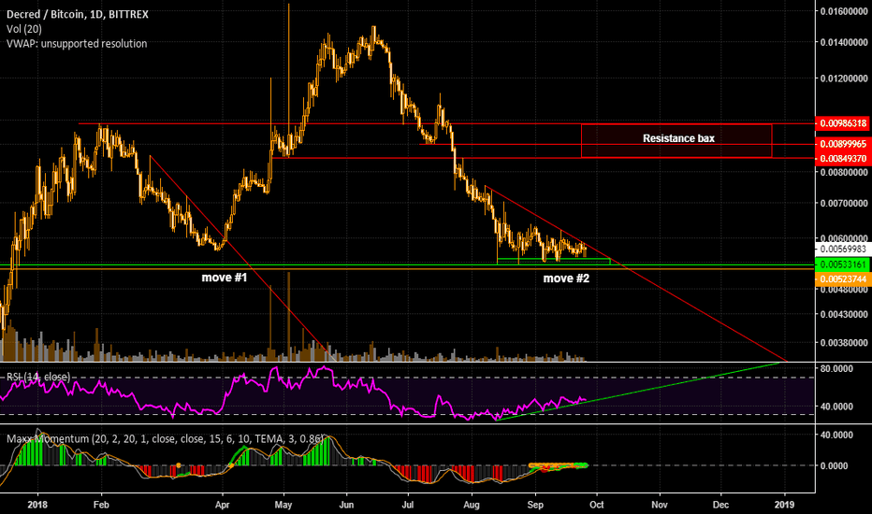Viewport: 872px width, 514px height.
Task: Click the 'move #1' text annotation
Action: 225,278
